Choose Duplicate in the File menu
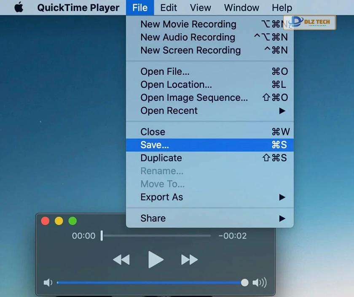The height and width of the screenshot is (297, 354). [210, 158]
